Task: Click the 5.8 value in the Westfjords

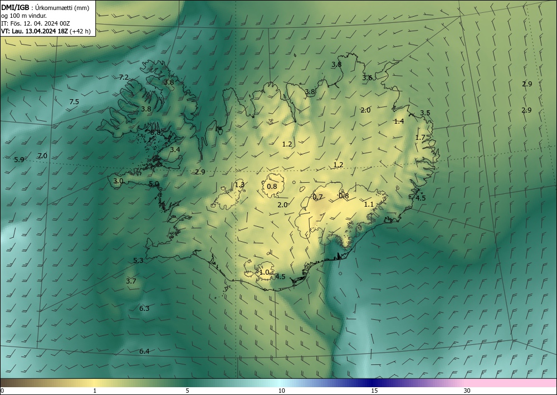Action: pyautogui.click(x=155, y=133)
